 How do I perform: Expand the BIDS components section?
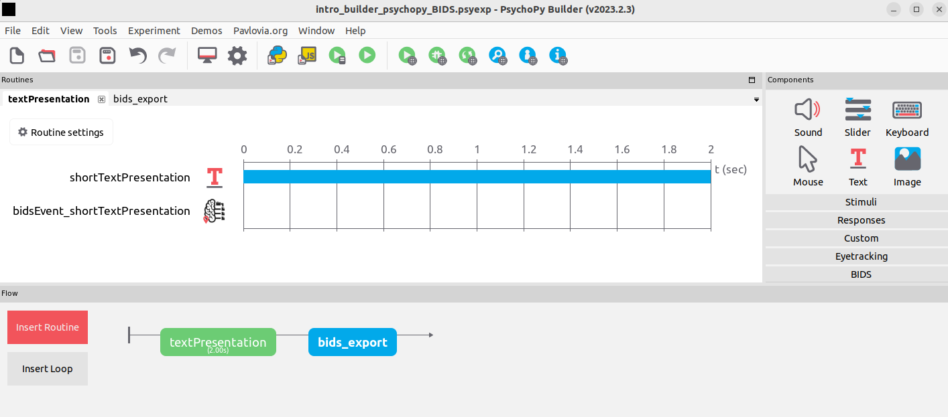click(x=861, y=274)
